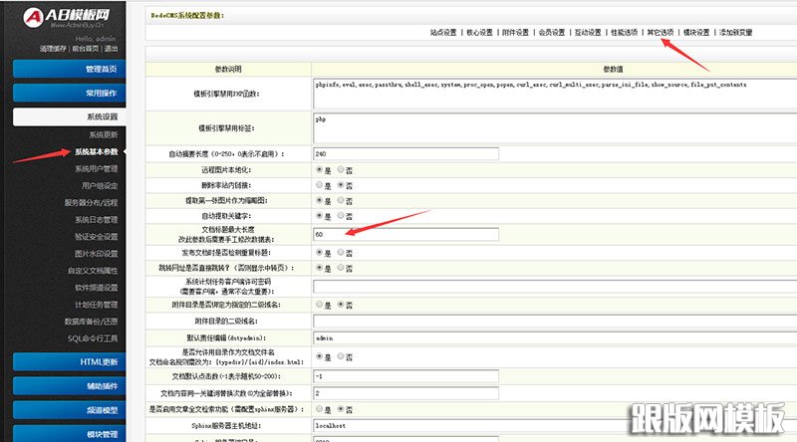
Task: Select 系统基本参数 in the sidebar
Action: pyautogui.click(x=96, y=152)
